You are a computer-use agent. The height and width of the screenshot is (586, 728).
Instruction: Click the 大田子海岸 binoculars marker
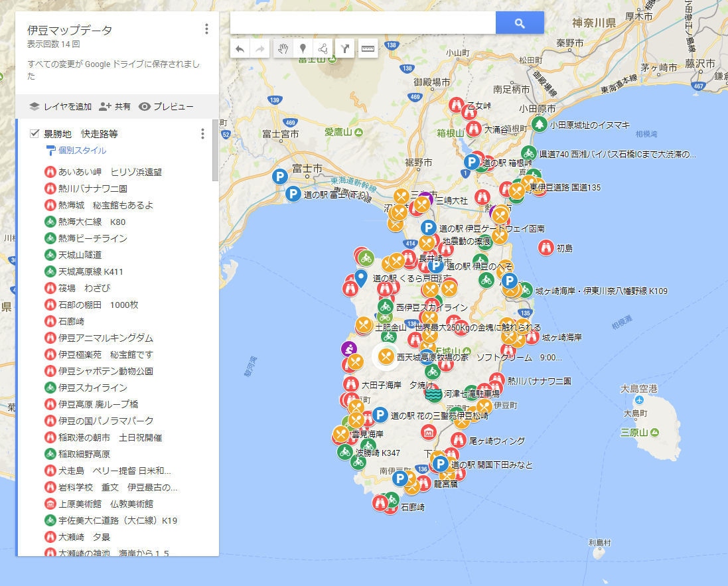coord(350,384)
